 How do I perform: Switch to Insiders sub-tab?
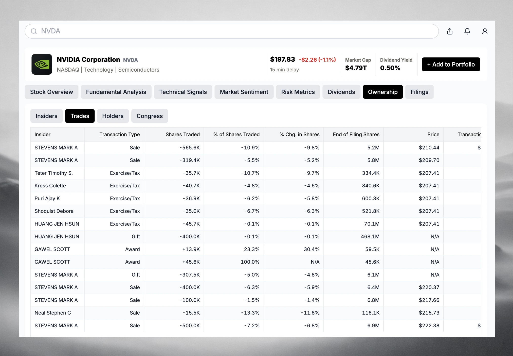click(x=47, y=116)
